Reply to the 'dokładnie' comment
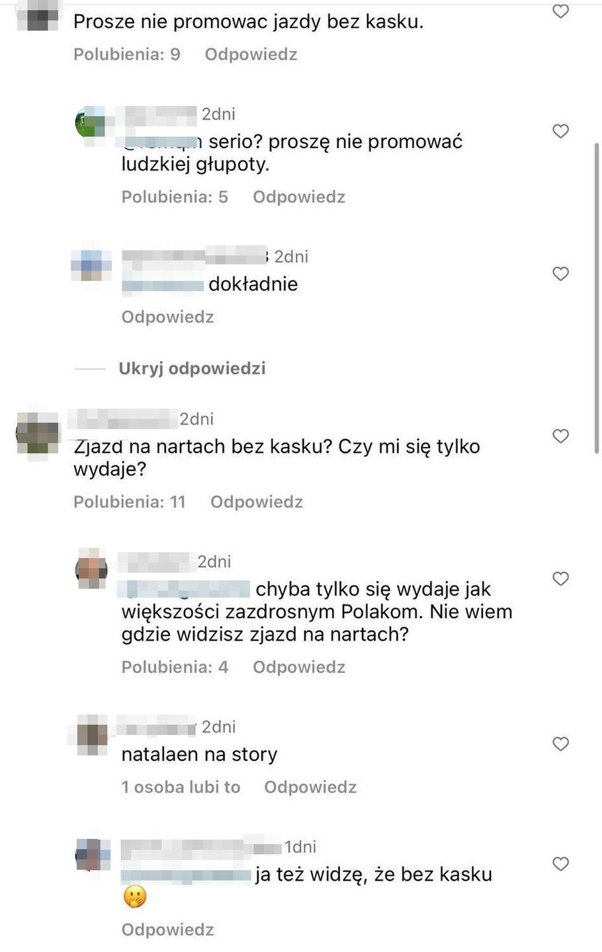The image size is (602, 952). click(x=167, y=317)
